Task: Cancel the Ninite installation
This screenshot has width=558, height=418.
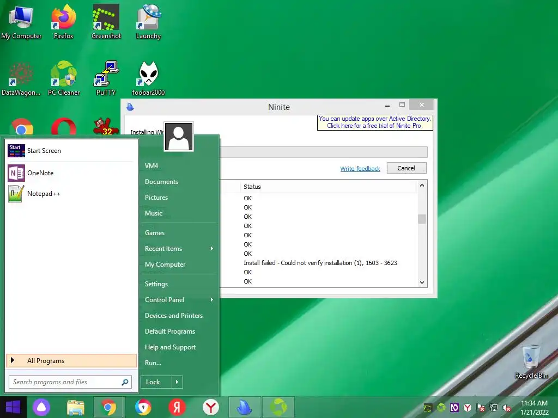Action: [x=407, y=168]
